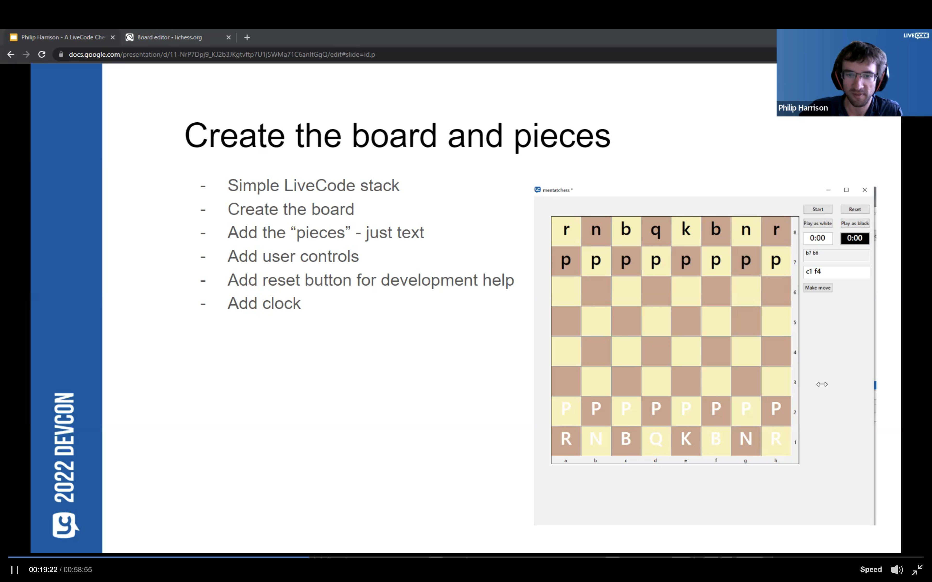932x582 pixels.
Task: Exit fullscreen with the shrink icon
Action: coord(917,569)
